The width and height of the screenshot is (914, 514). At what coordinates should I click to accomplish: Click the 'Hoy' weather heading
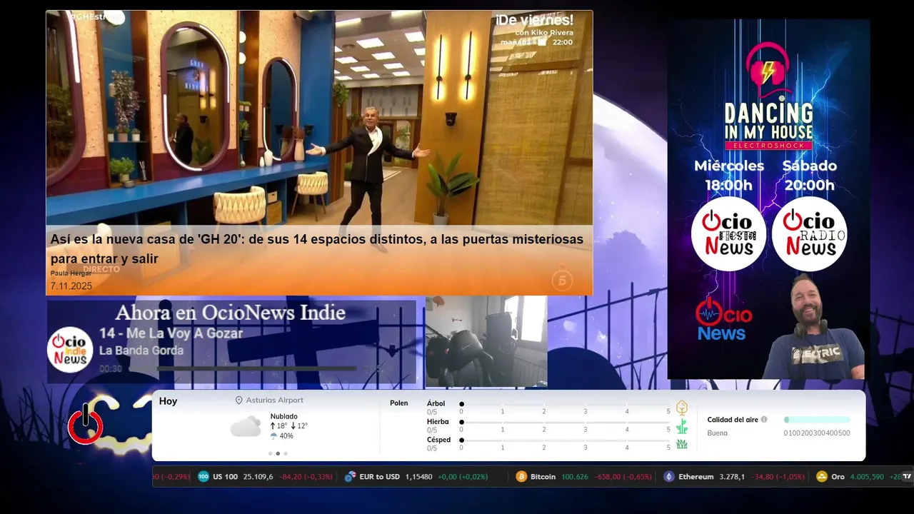click(168, 401)
